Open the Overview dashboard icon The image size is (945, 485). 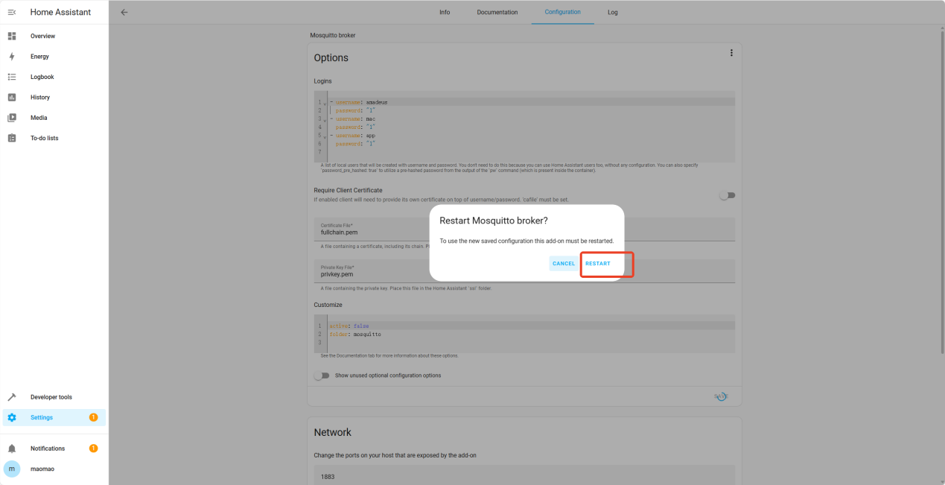pyautogui.click(x=12, y=36)
